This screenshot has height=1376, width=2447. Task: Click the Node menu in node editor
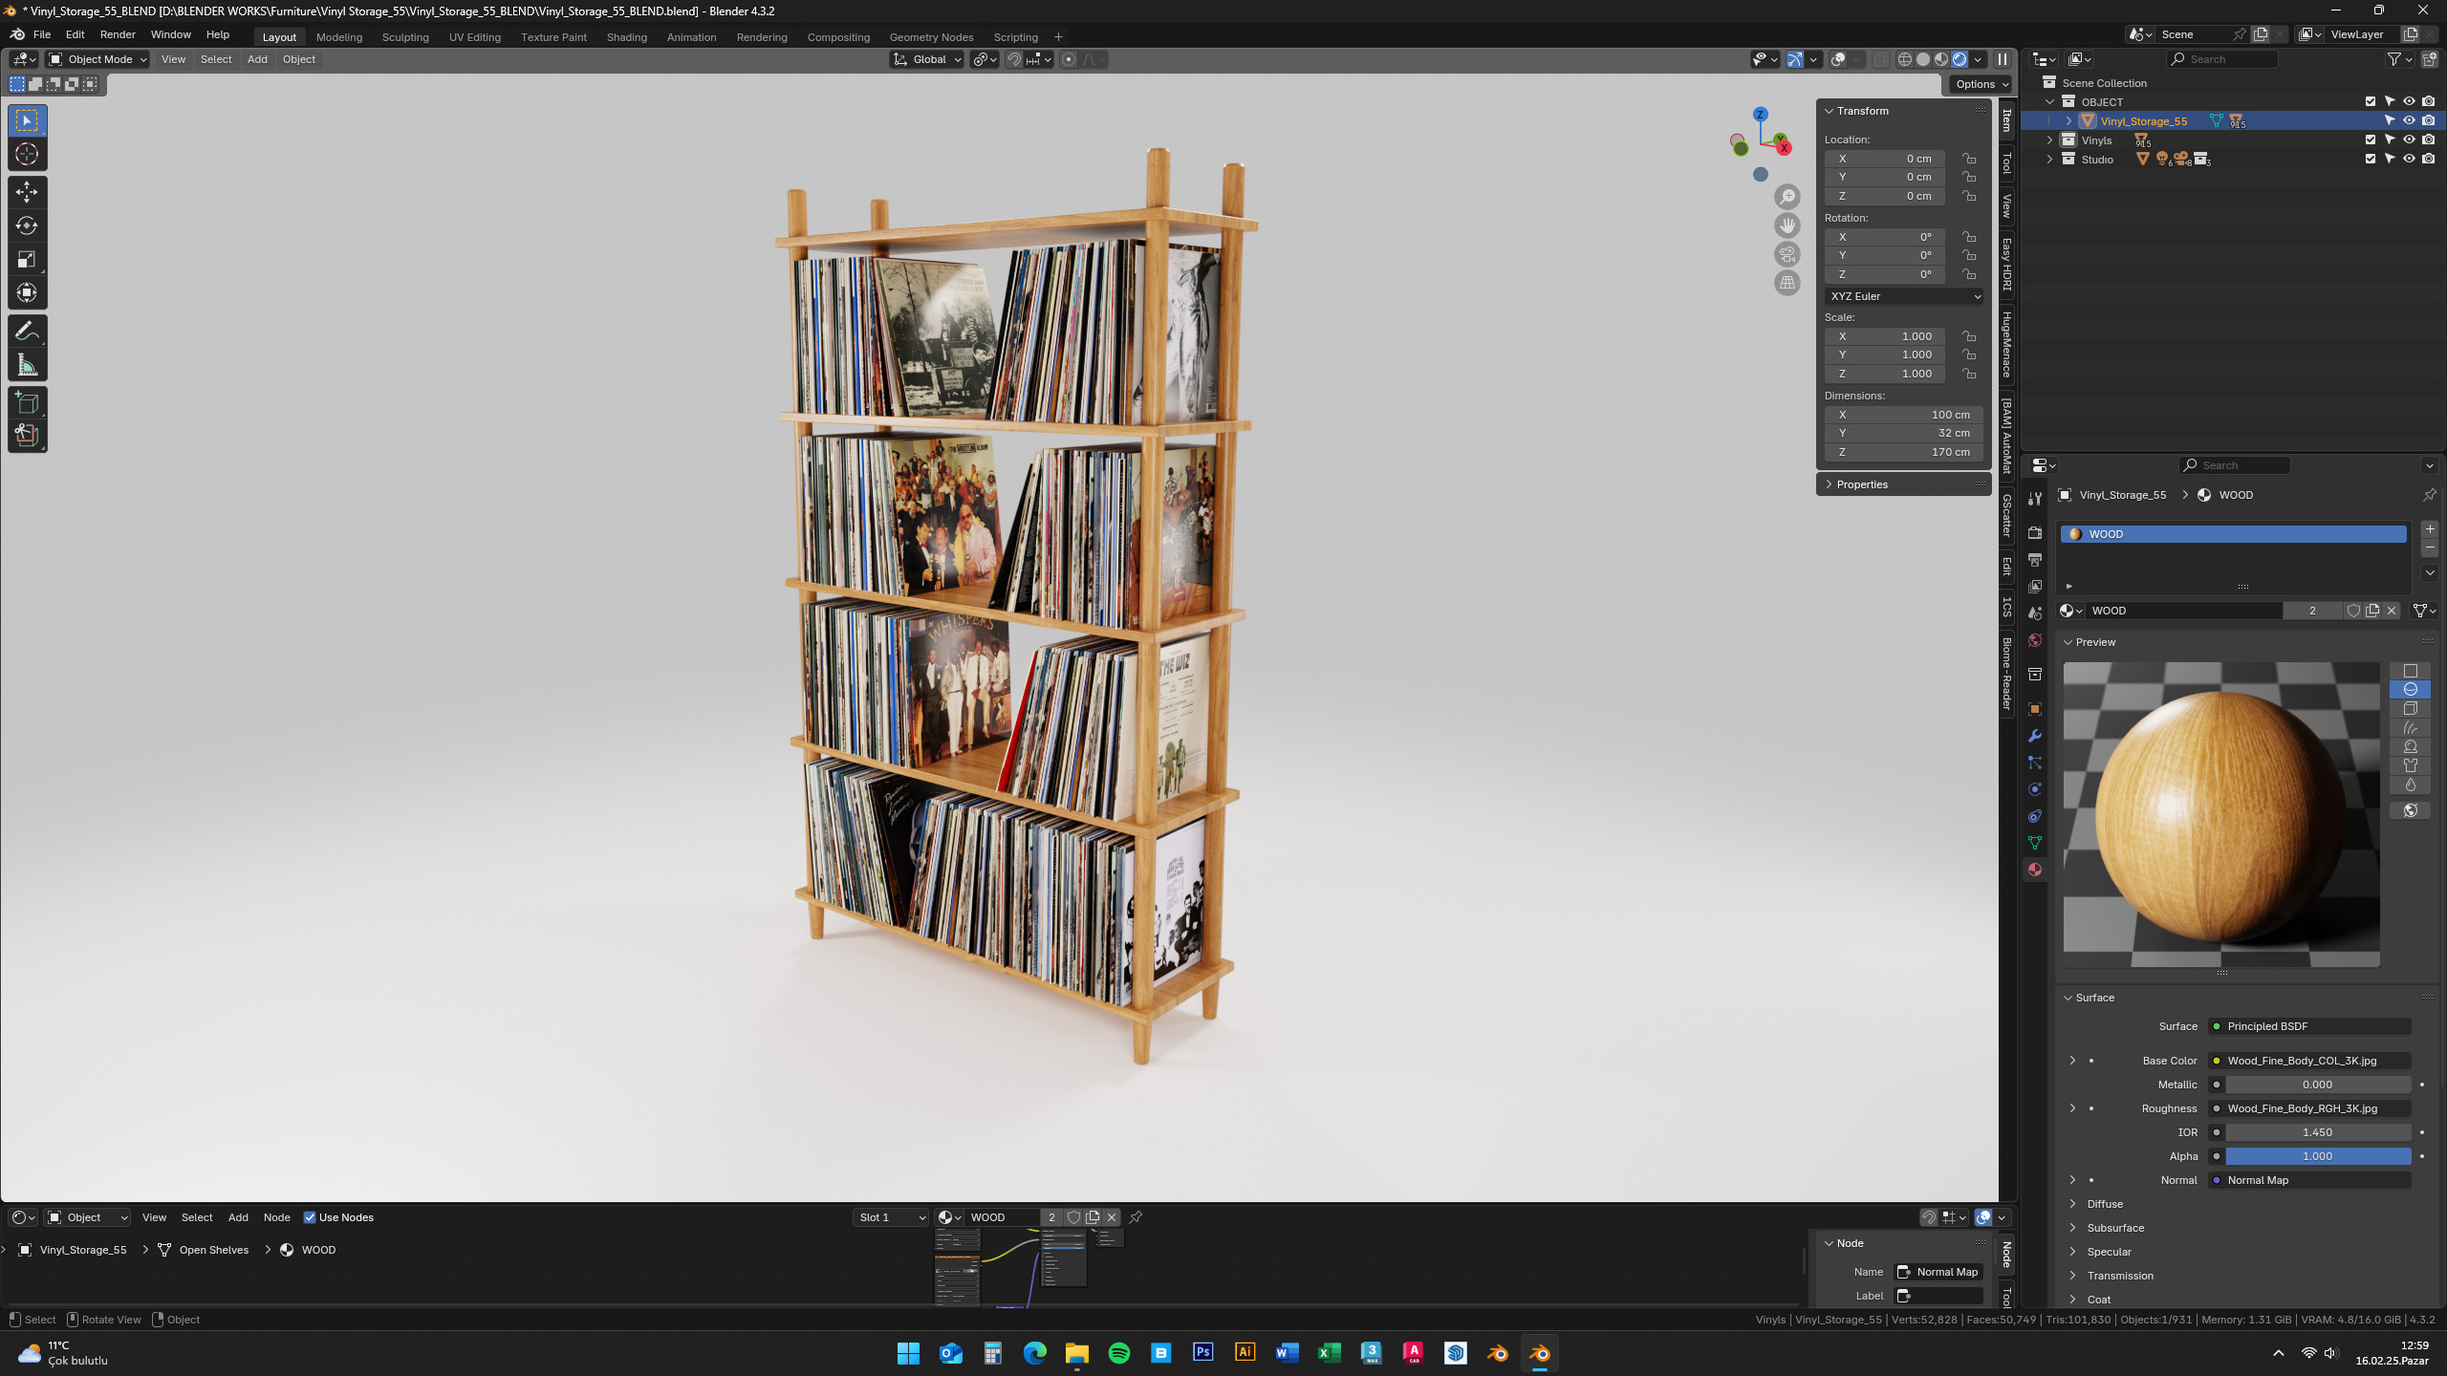click(276, 1217)
